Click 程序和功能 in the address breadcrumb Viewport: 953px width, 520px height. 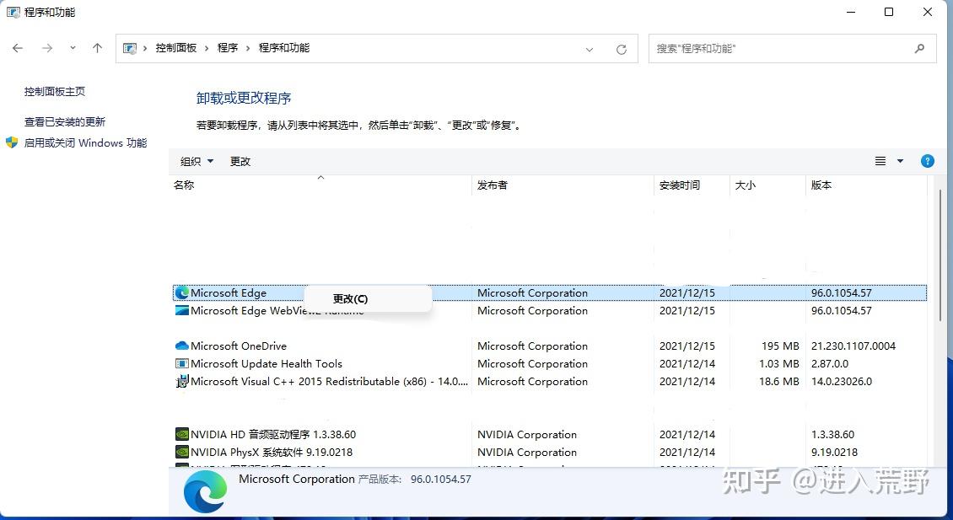pos(284,48)
